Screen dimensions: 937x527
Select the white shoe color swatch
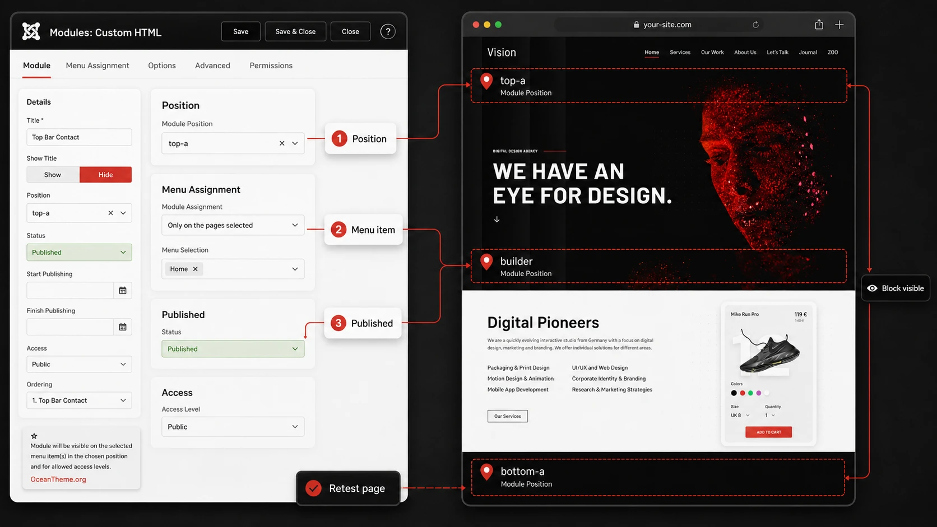[767, 393]
